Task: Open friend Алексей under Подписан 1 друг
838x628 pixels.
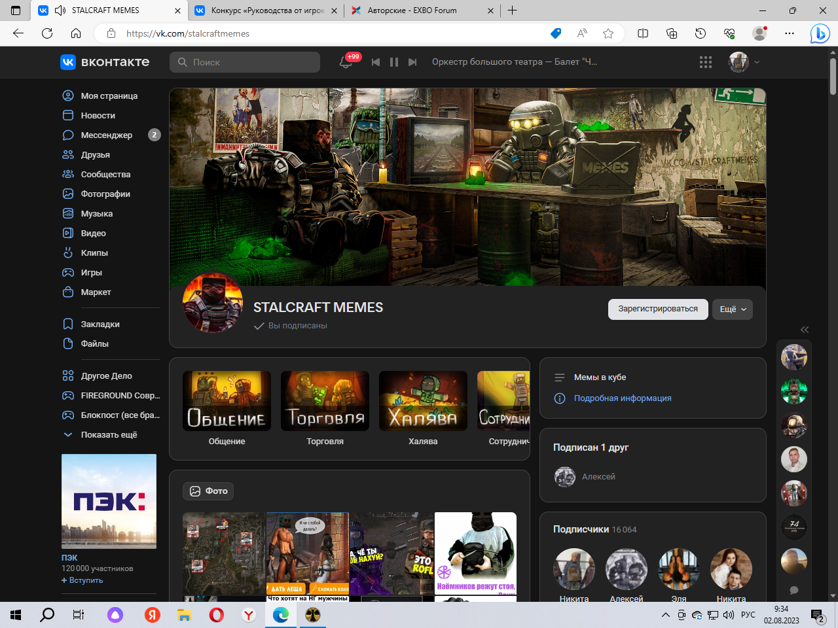Action: tap(585, 477)
